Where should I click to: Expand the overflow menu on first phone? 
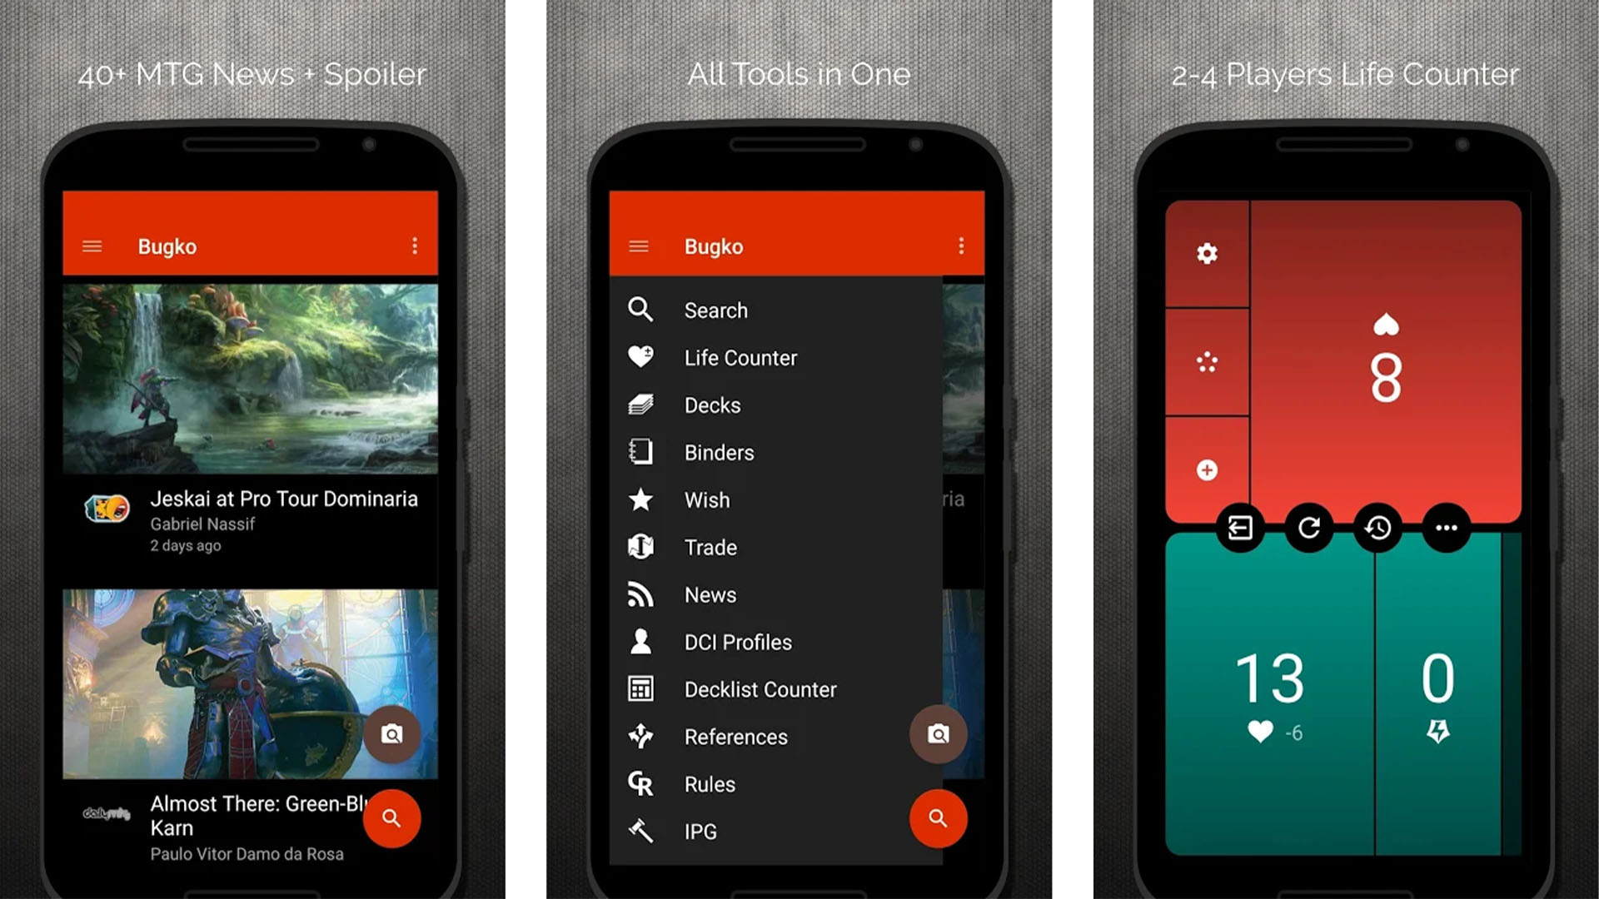pyautogui.click(x=416, y=246)
